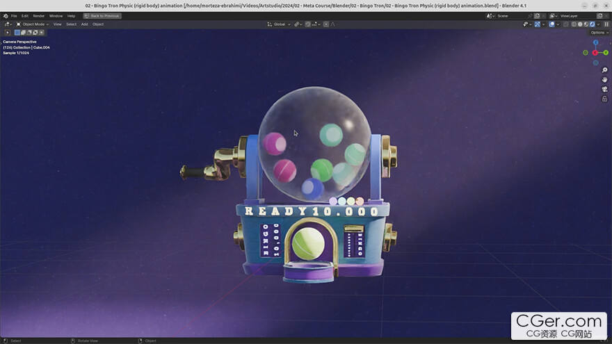Pause the viewport render preview
This screenshot has width=612, height=344.
606,24
